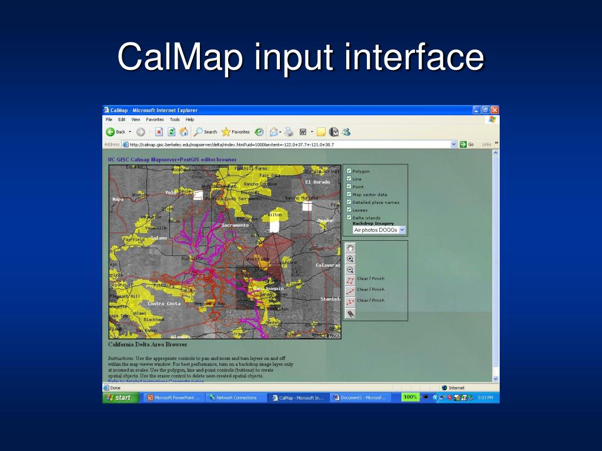
Task: Switch to Network Connections taskbar button
Action: pos(236,398)
